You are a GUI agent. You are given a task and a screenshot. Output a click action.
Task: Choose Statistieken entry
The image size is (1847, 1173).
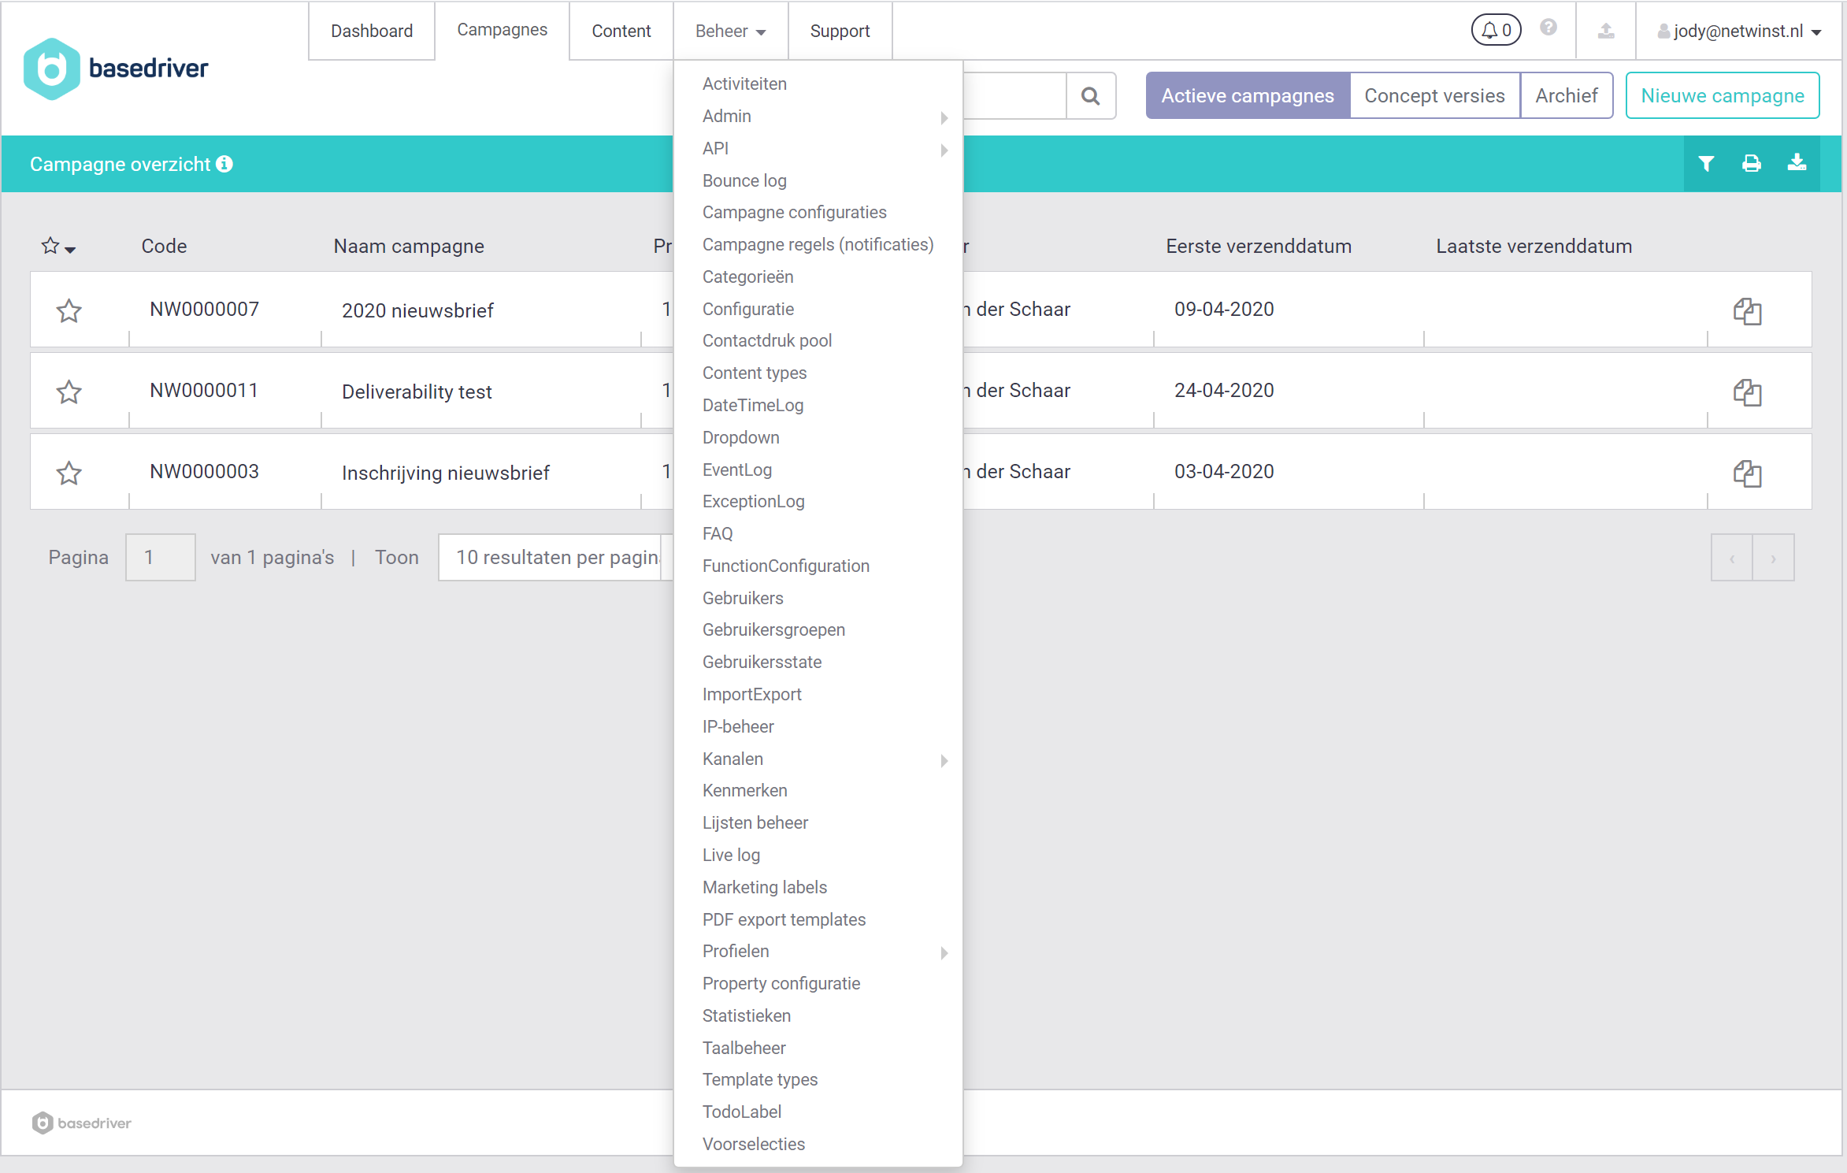tap(746, 1016)
